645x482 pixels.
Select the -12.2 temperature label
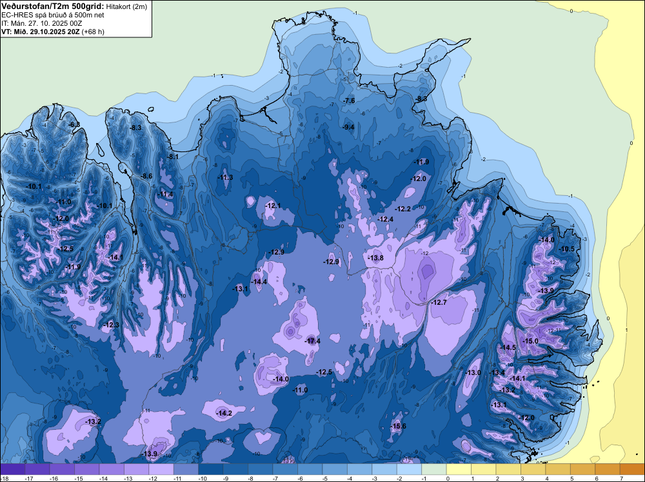coord(402,209)
